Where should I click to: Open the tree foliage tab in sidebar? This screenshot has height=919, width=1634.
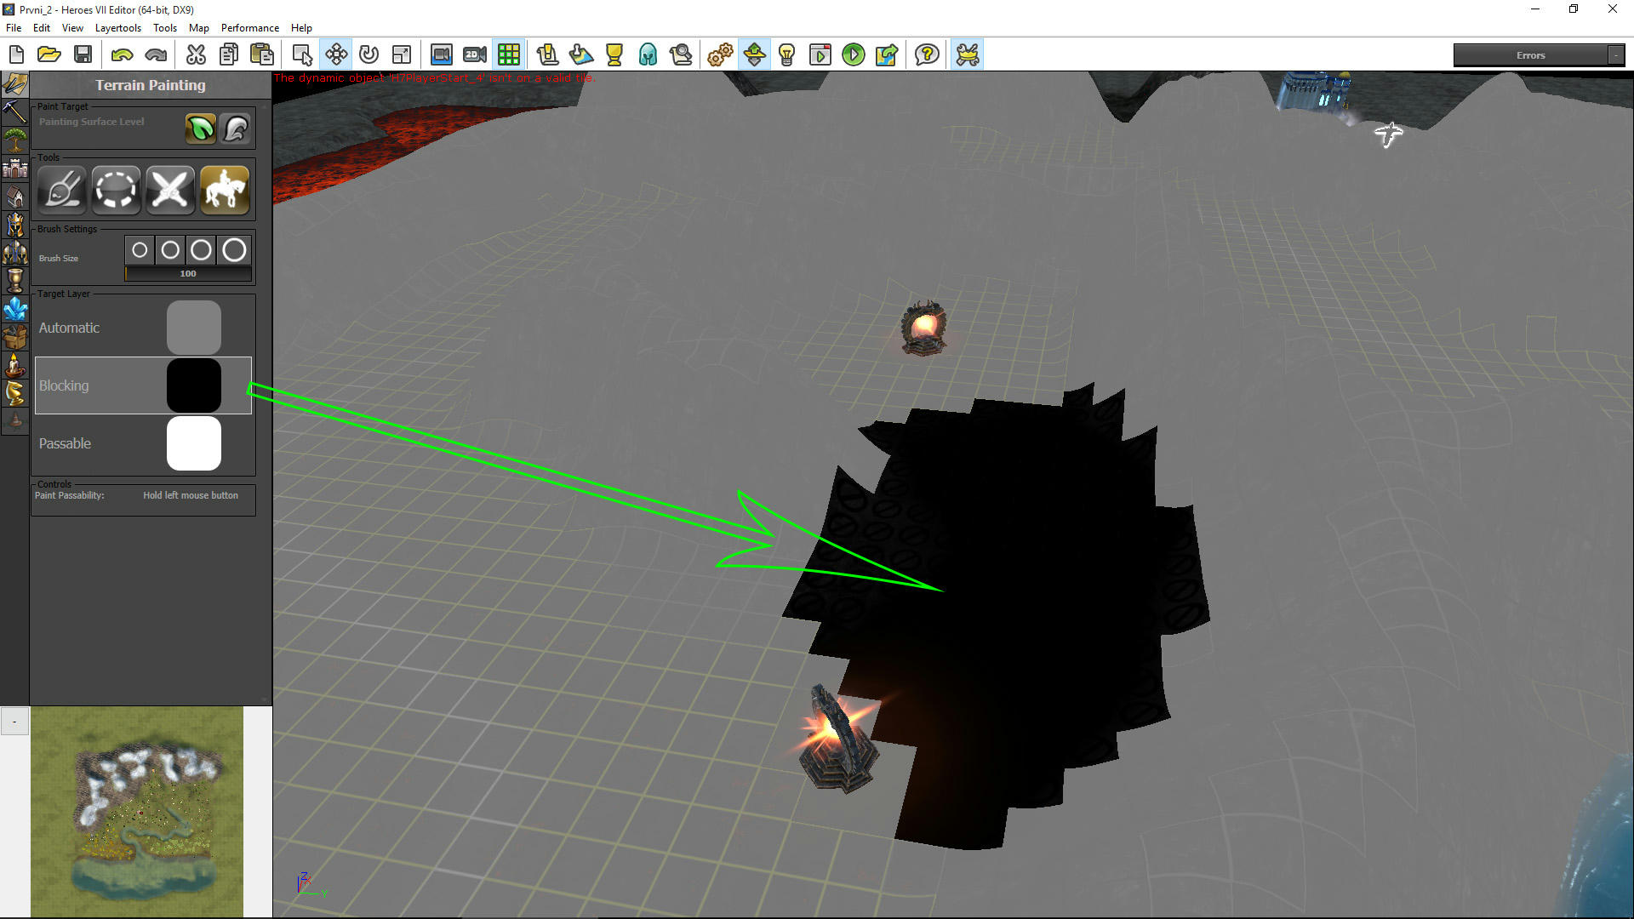[14, 140]
